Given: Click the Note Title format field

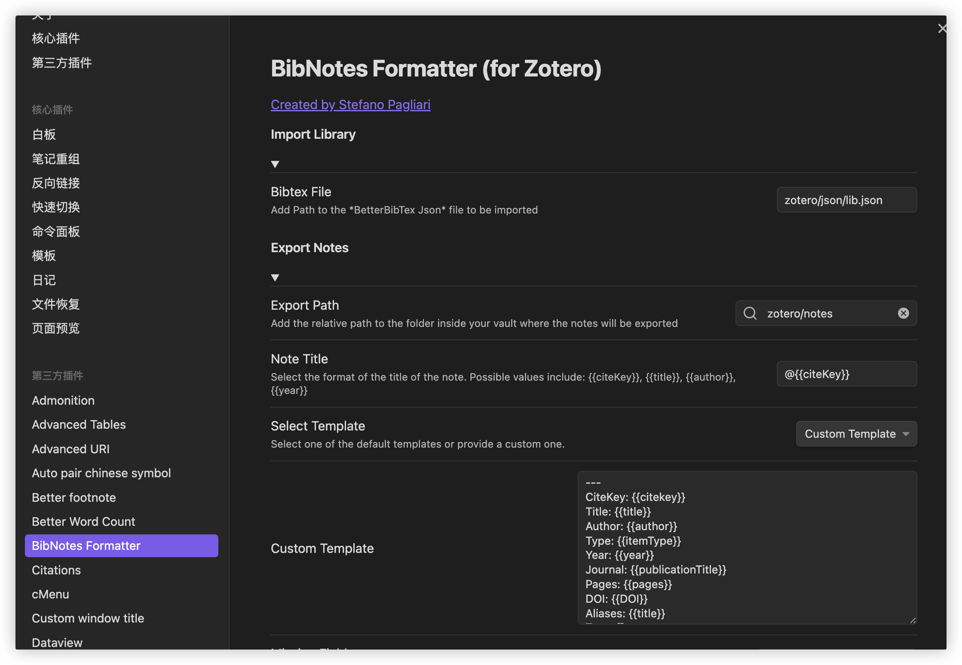Looking at the screenshot, I should [x=846, y=374].
